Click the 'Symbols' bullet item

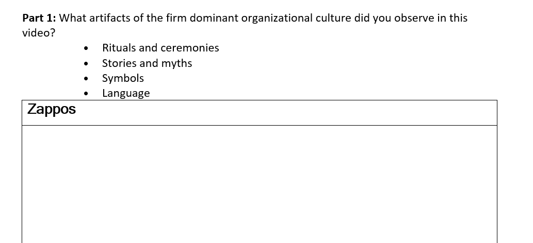tap(123, 78)
